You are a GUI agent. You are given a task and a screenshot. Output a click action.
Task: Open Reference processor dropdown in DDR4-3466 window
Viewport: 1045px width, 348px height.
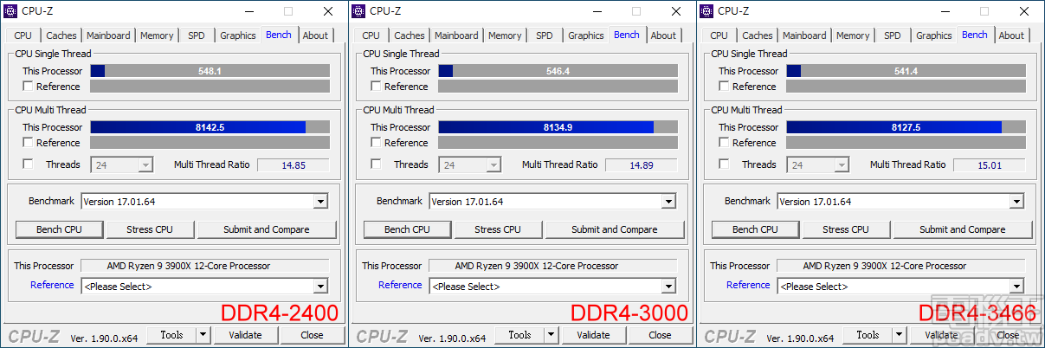[1016, 287]
